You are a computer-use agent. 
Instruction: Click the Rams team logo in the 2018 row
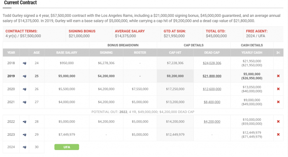[x=24, y=63]
